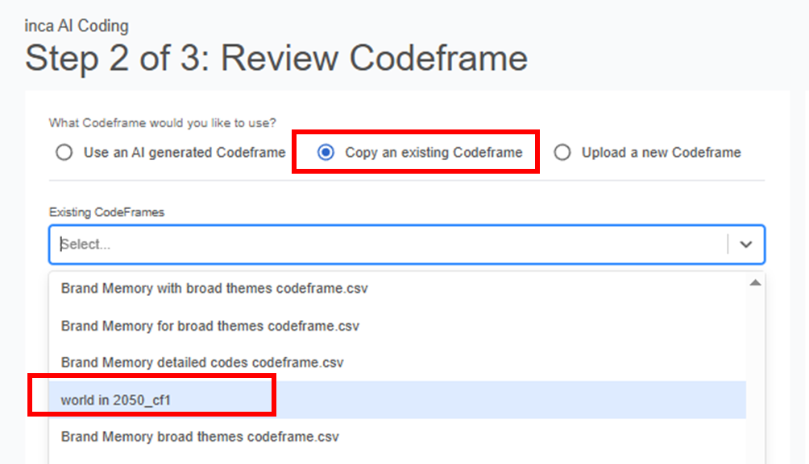Click inside the 'Select...' combo box field
The width and height of the screenshot is (809, 464).
pos(387,244)
